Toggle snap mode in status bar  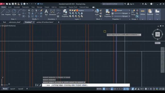pos(107,89)
